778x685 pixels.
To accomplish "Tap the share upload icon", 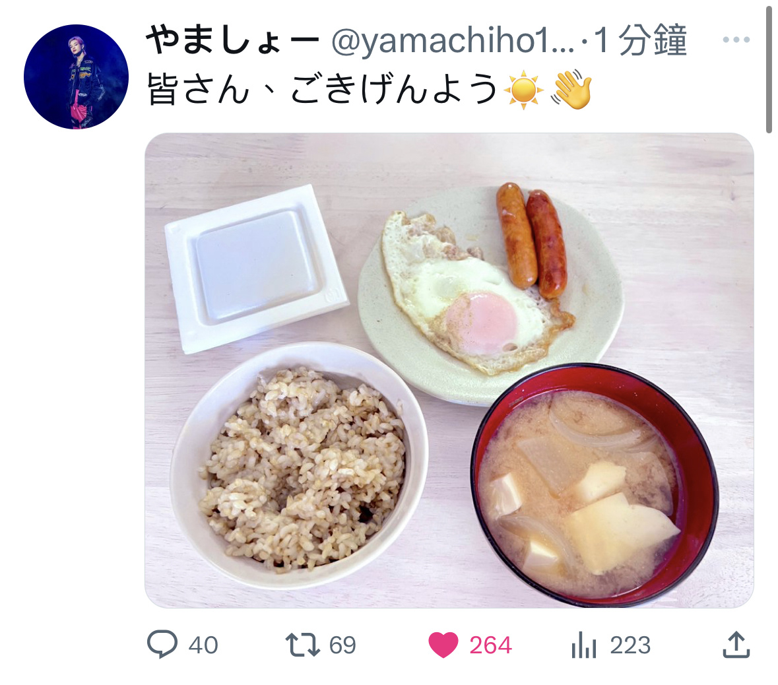I will [x=736, y=645].
